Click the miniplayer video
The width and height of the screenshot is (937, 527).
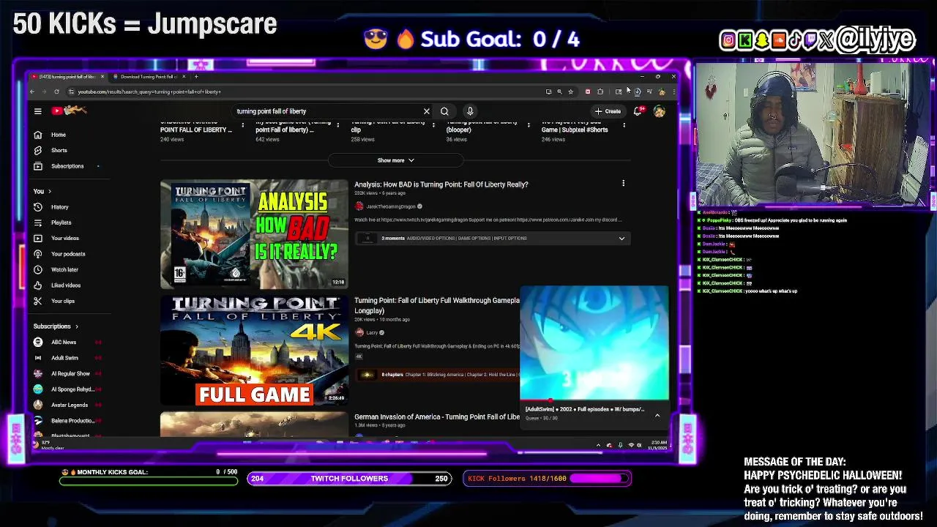[594, 343]
